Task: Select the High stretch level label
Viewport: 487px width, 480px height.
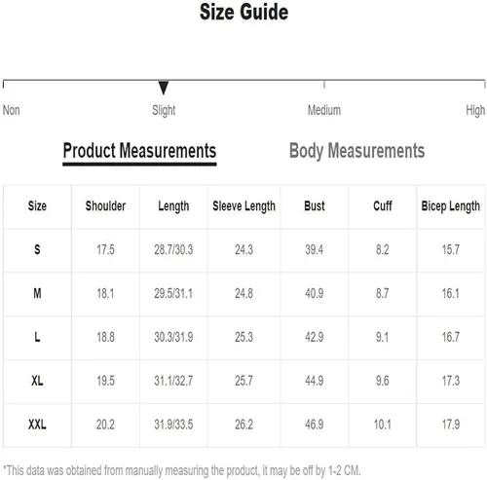Action: [x=475, y=110]
